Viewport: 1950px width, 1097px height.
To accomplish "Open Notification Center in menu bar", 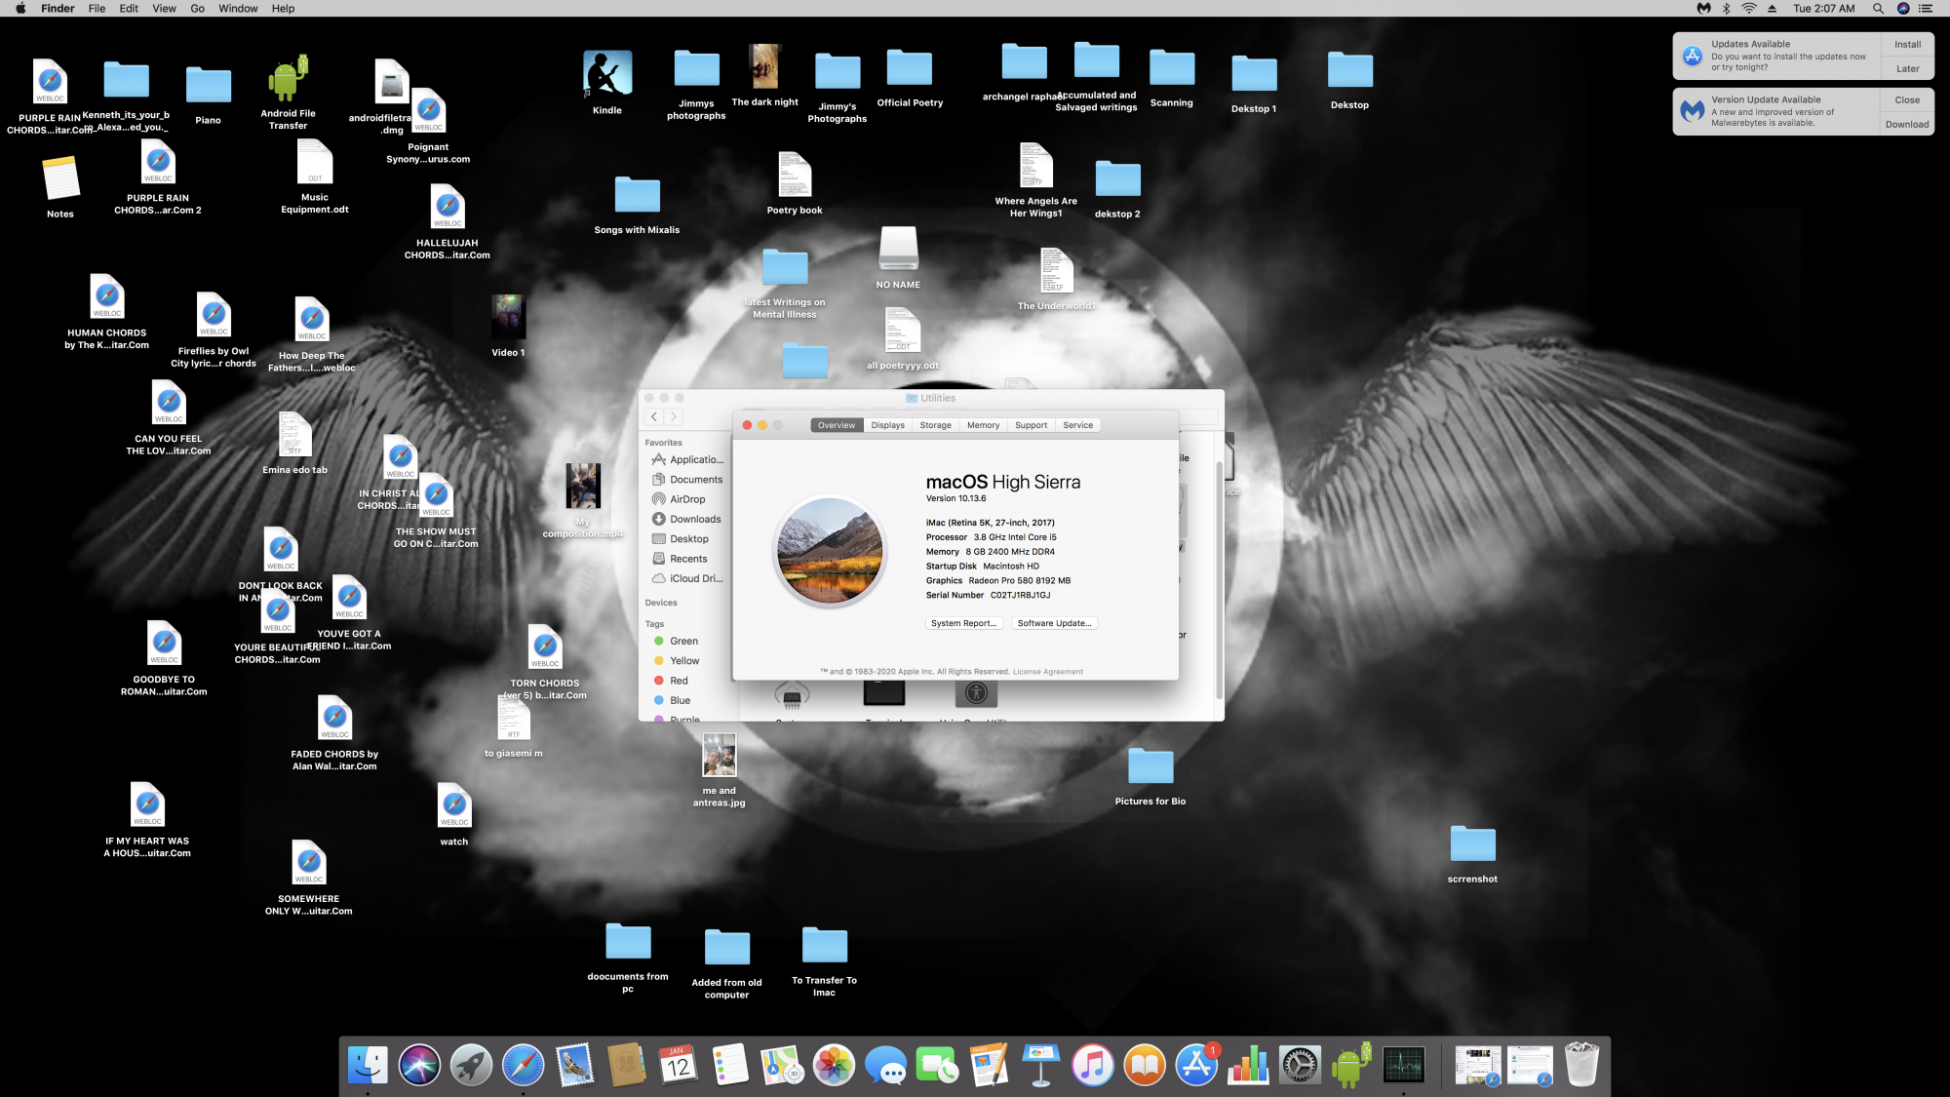I will 1926,9.
